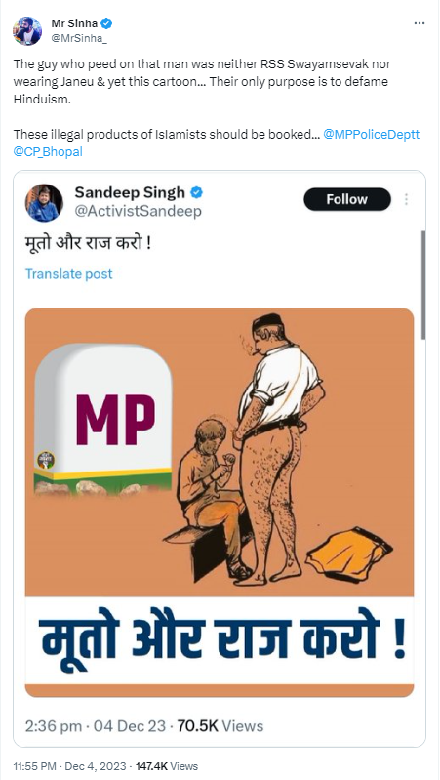Open the vertical dots menu beside Follow
Viewport: 440px width, 780px height.
pyautogui.click(x=406, y=199)
